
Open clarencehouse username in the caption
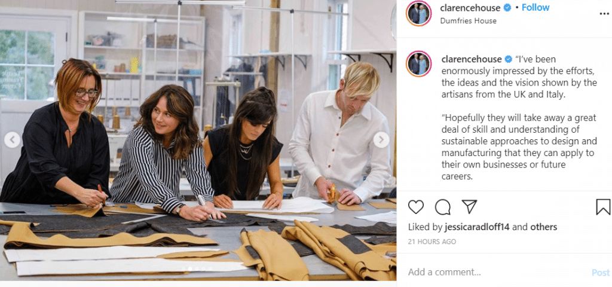472,59
